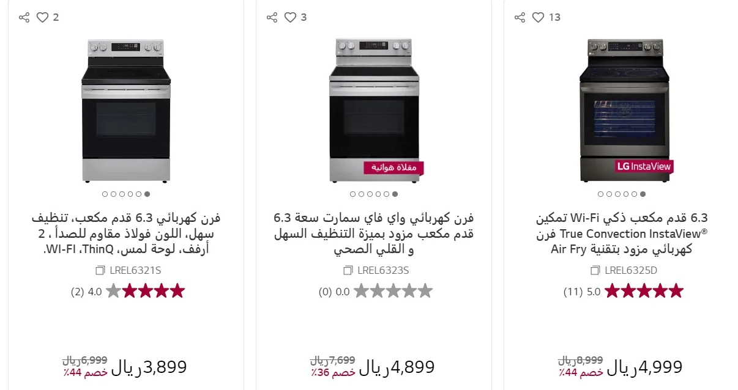Select first color dot under LREL6325D oven
The width and height of the screenshot is (738, 390).
point(600,194)
